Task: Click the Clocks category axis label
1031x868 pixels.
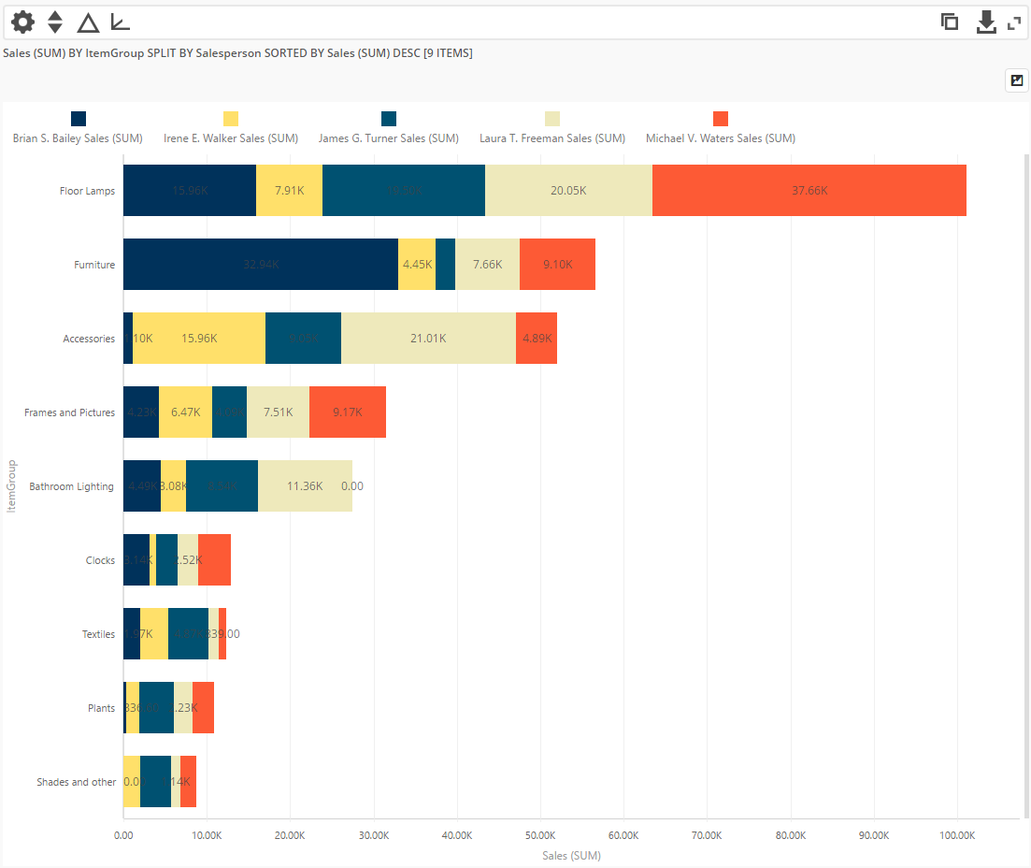Action: (100, 560)
